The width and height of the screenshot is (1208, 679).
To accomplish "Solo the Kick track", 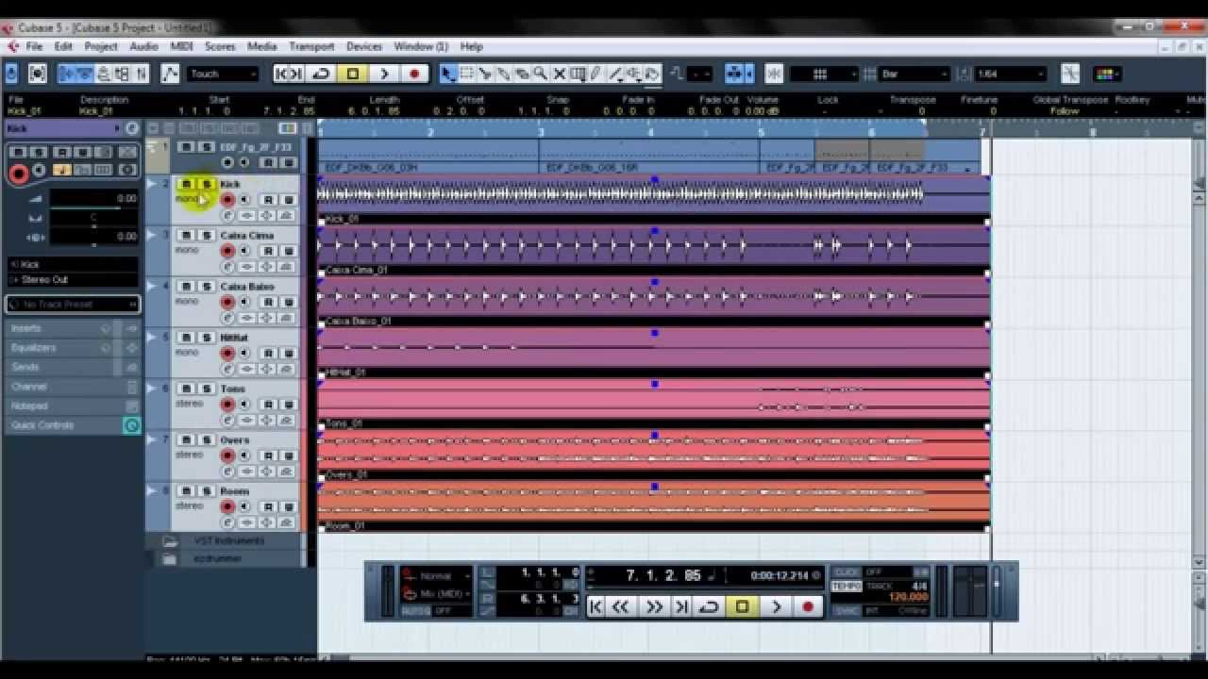I will (205, 184).
